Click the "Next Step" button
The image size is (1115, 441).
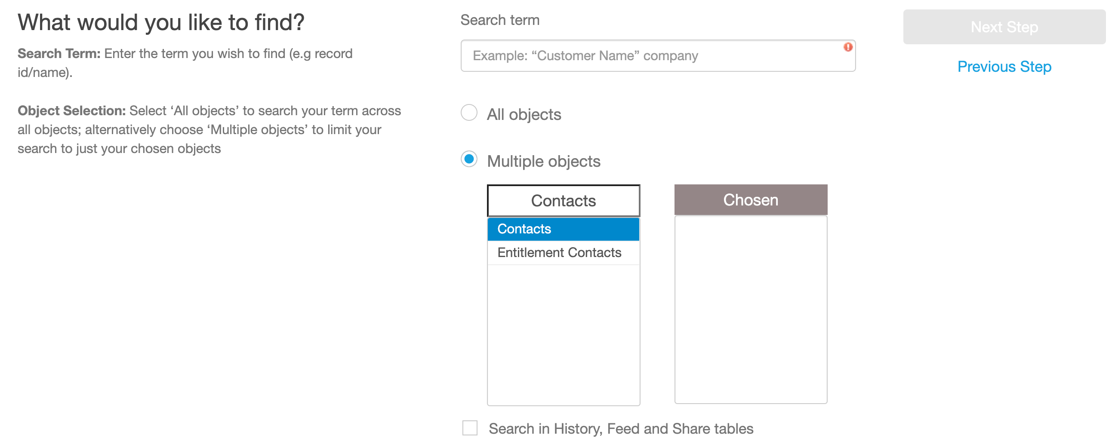coord(1004,27)
